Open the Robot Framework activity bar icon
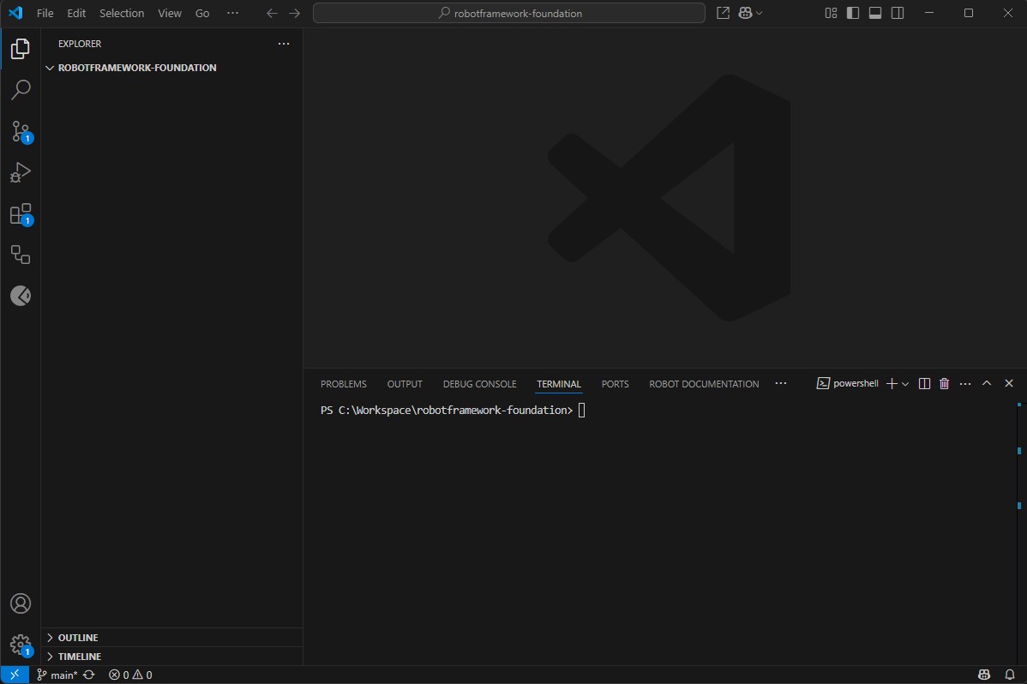Viewport: 1027px width, 684px height. click(x=21, y=296)
